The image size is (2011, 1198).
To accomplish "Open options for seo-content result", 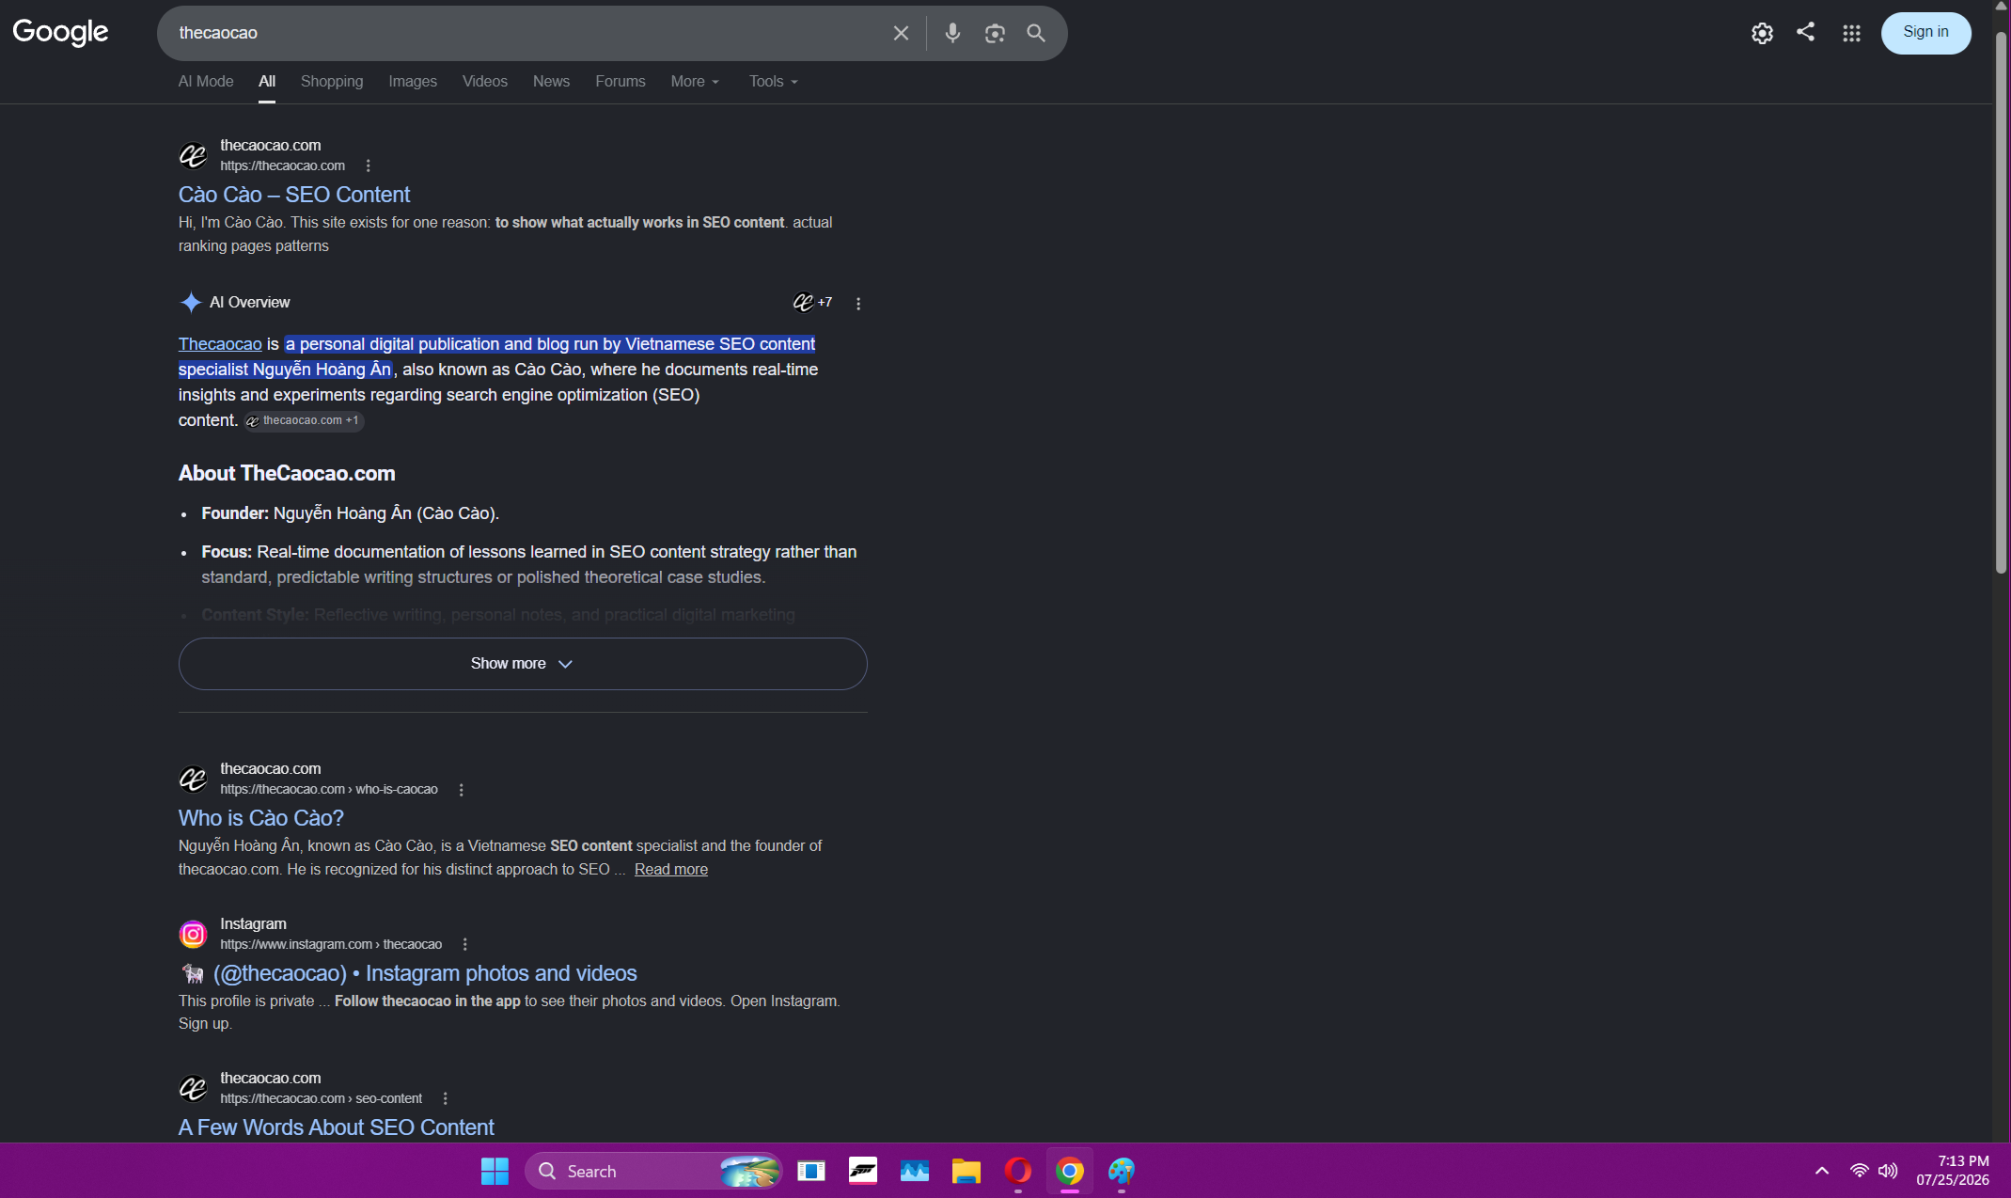I will 445,1098.
